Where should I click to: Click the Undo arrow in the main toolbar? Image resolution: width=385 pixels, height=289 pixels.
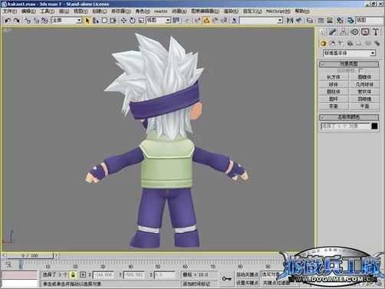click(x=8, y=21)
